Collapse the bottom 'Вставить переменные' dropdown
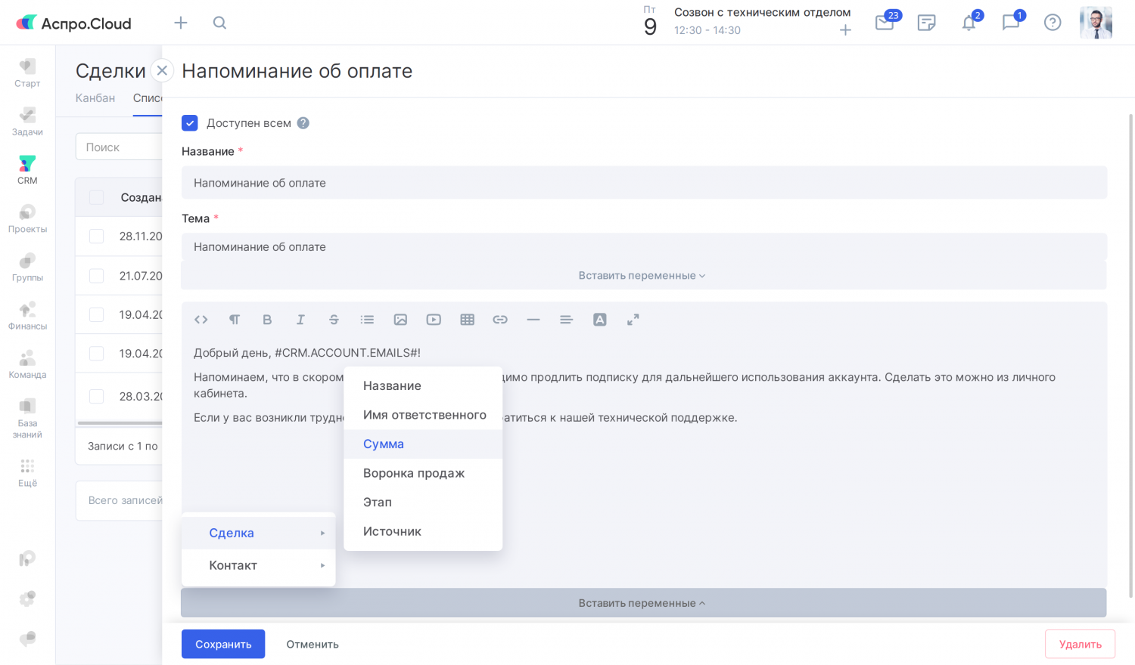Image resolution: width=1135 pixels, height=665 pixels. 642,603
